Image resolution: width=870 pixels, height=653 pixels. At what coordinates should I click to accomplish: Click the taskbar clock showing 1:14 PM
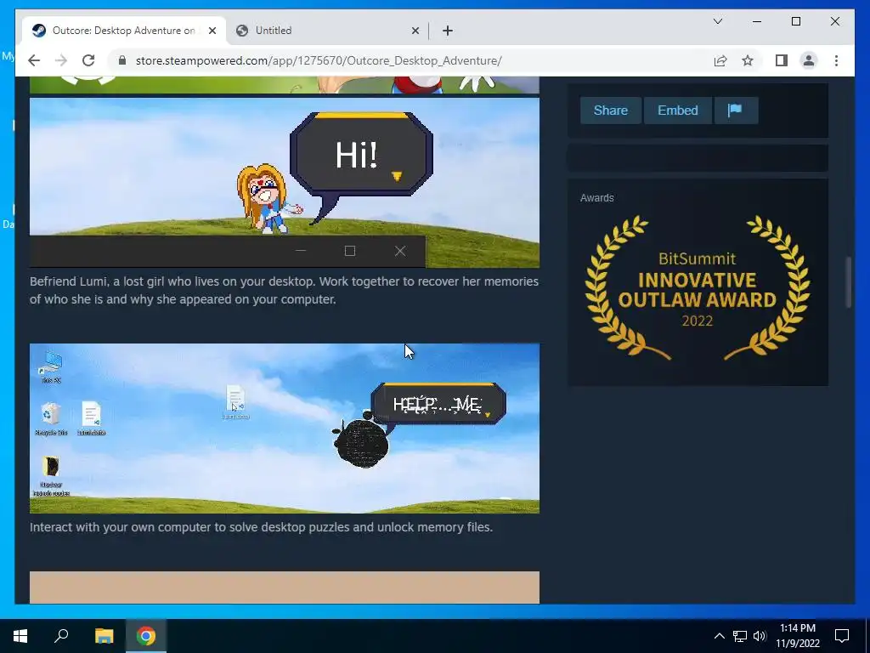click(x=797, y=636)
